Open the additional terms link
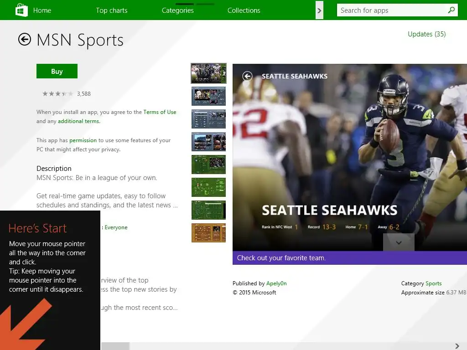The width and height of the screenshot is (467, 350). click(x=79, y=121)
